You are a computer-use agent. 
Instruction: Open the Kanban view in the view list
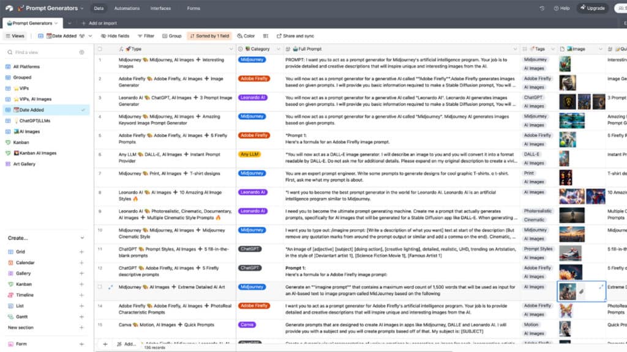(x=45, y=142)
